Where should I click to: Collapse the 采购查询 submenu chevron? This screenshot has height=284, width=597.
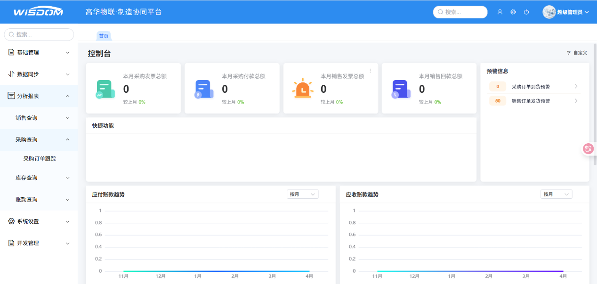tap(67, 140)
